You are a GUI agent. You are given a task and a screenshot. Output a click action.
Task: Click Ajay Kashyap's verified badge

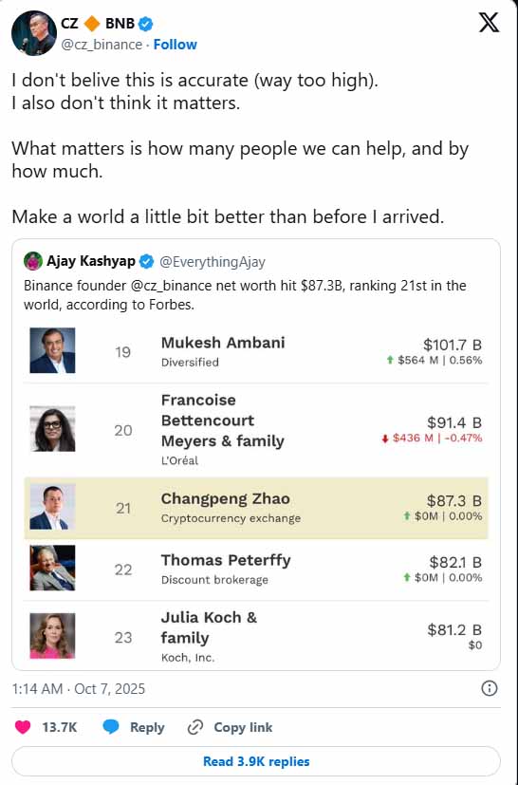coord(146,261)
